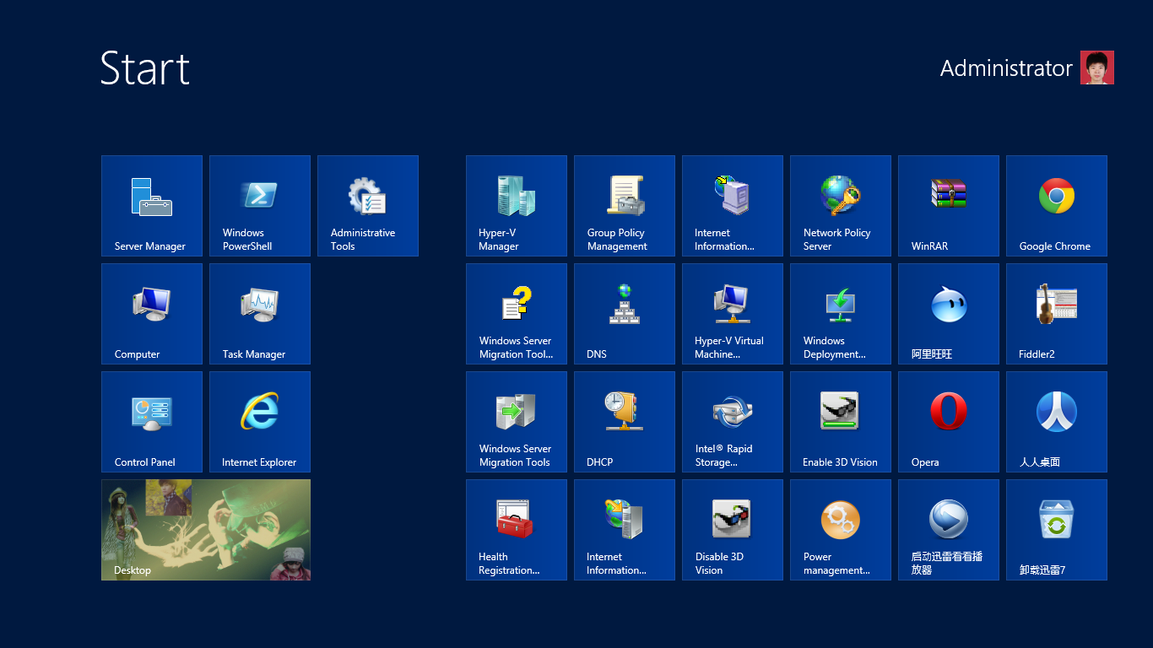Open Intel Rapid Storage tile
This screenshot has width=1153, height=648.
pos(733,422)
